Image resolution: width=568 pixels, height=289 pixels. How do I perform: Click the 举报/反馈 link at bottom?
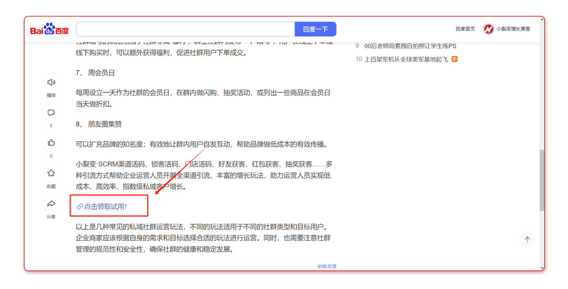click(327, 266)
